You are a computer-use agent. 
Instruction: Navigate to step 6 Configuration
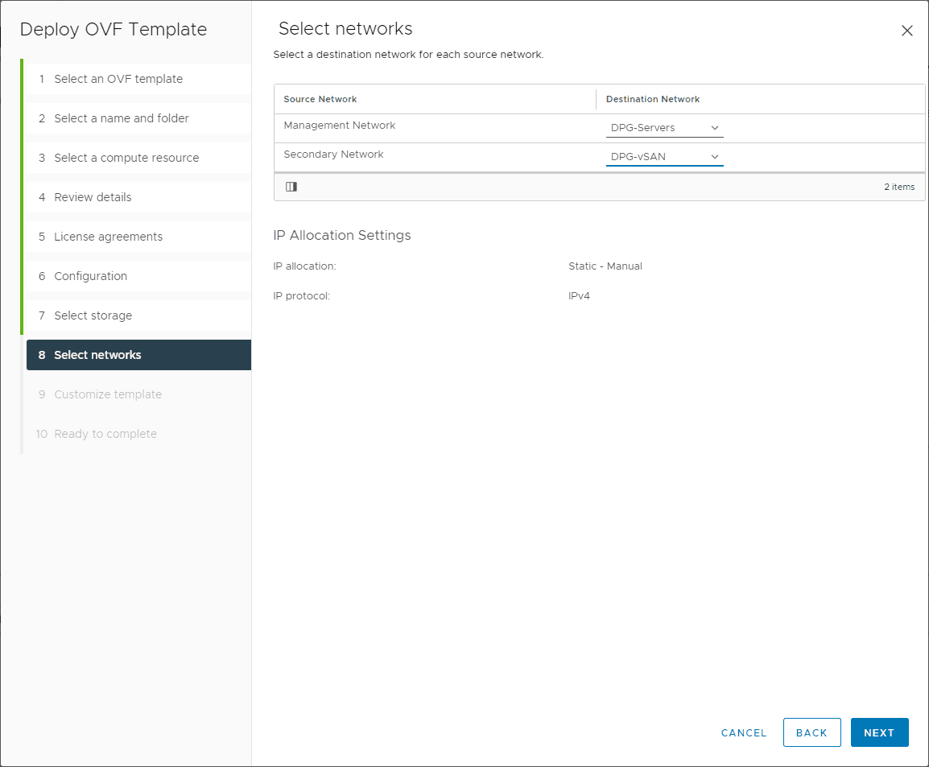click(91, 276)
